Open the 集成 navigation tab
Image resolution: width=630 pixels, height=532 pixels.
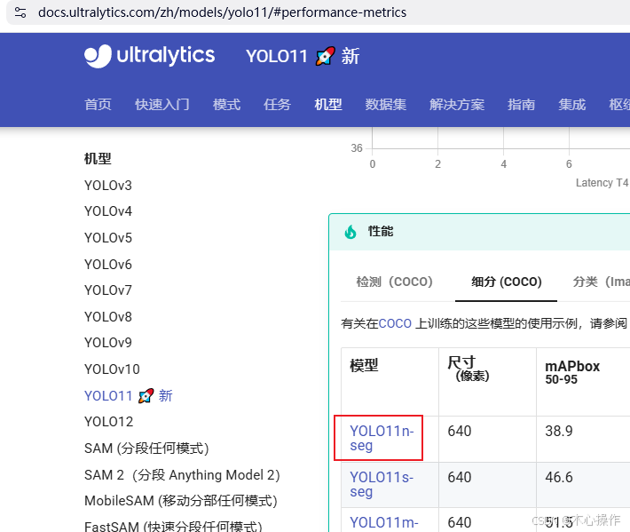(x=571, y=105)
